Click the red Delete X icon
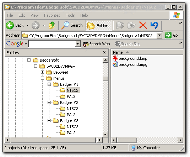This screenshot has width=190, height=157. point(143,25)
